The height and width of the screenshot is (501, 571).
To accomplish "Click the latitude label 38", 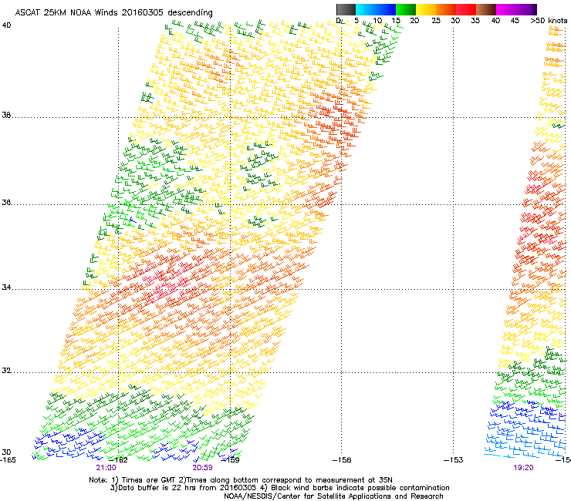I will (6, 115).
